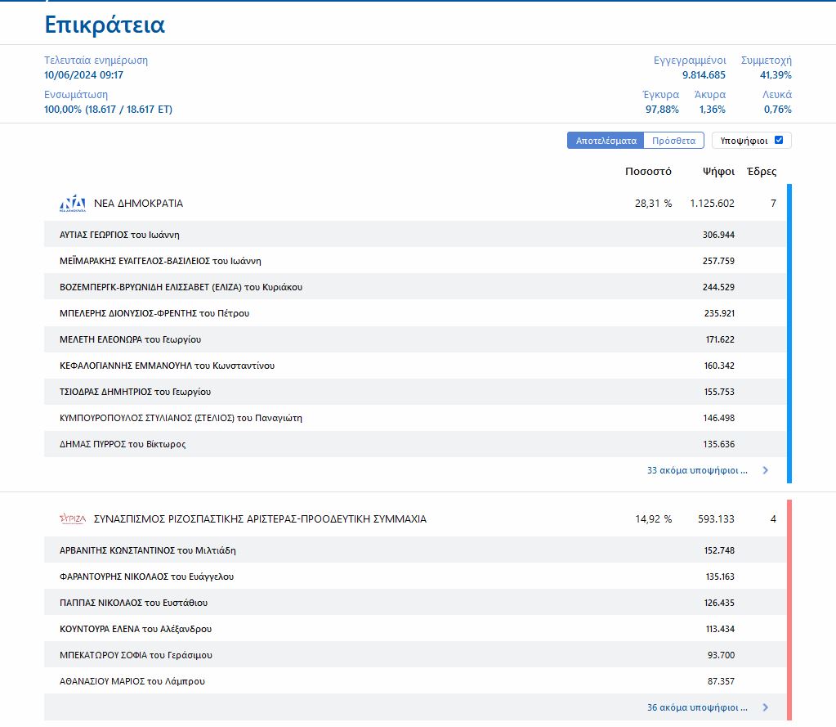This screenshot has width=836, height=727.
Task: Click the blue Νέα Δημοκρατία color bar
Action: 789,334
